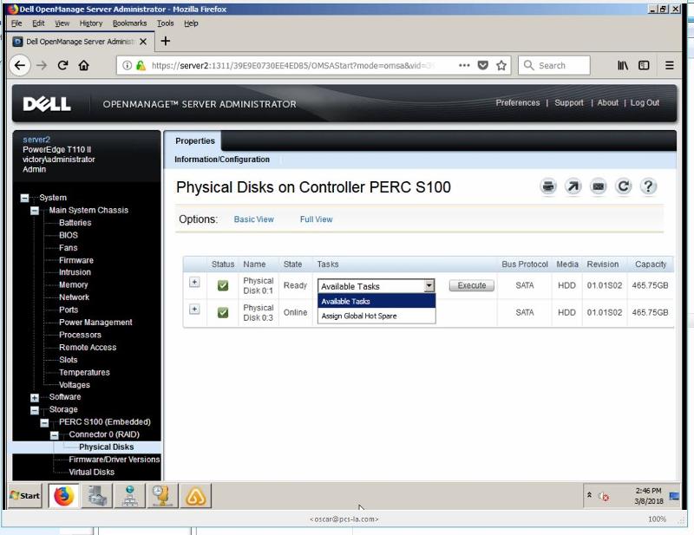Screen dimensions: 694x535
Task: Choose the highlighted Available Tasks option
Action: (x=376, y=302)
